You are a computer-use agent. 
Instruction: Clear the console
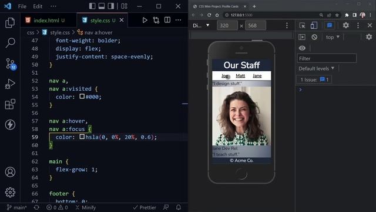[314, 37]
